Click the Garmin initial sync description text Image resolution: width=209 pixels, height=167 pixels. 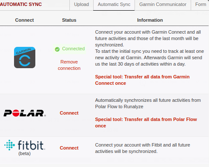[x=149, y=58]
